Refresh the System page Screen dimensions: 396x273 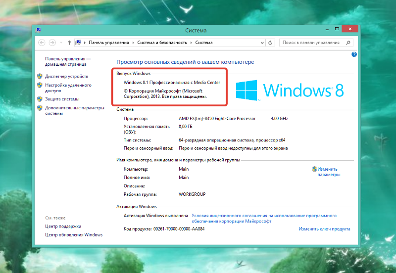coord(270,43)
